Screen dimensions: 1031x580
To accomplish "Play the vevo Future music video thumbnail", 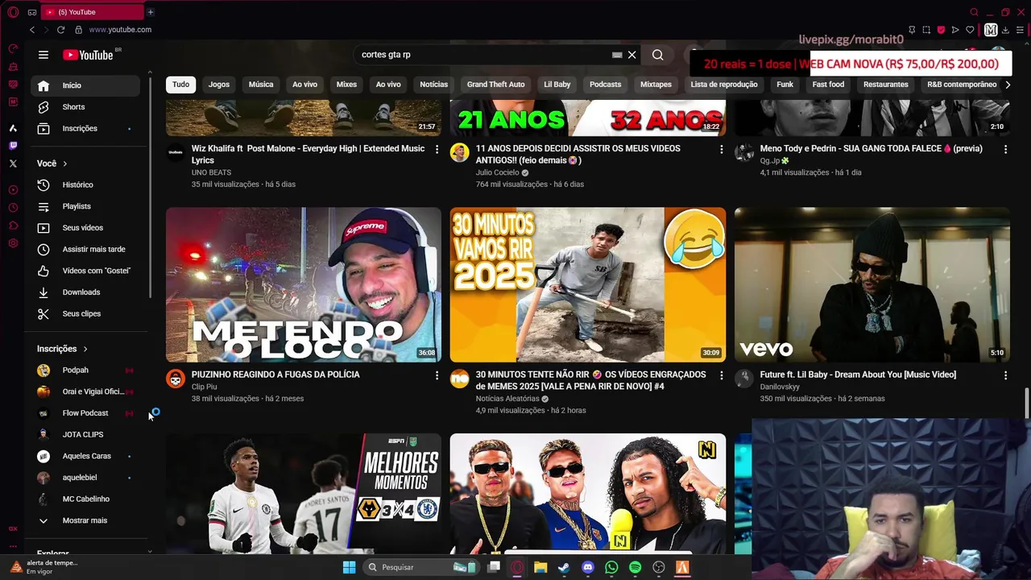I will pyautogui.click(x=872, y=285).
